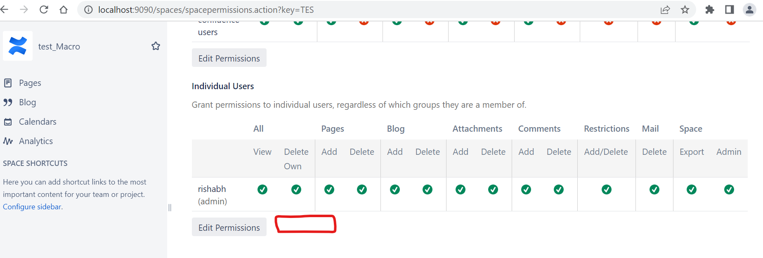This screenshot has width=763, height=258.
Task: Click the Confluence space logo
Action: pos(17,46)
